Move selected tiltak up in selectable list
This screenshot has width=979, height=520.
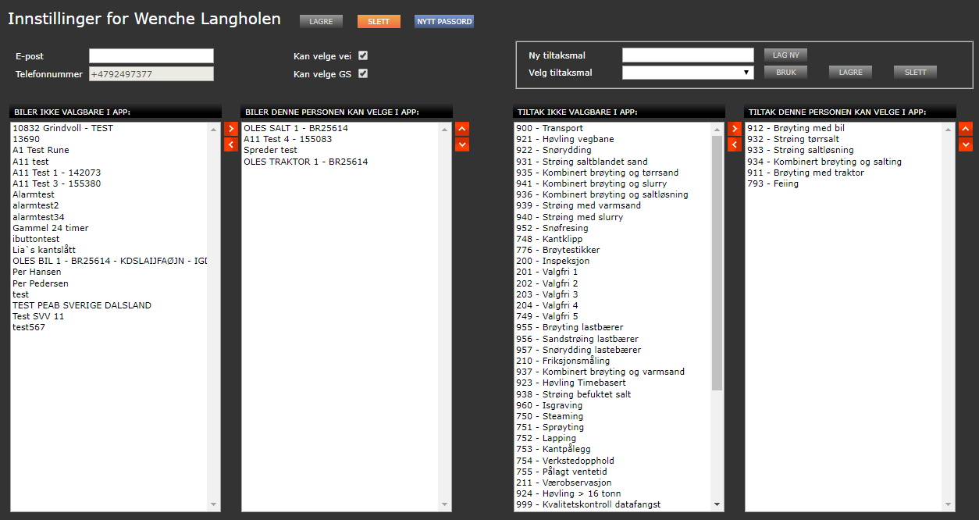[966, 128]
